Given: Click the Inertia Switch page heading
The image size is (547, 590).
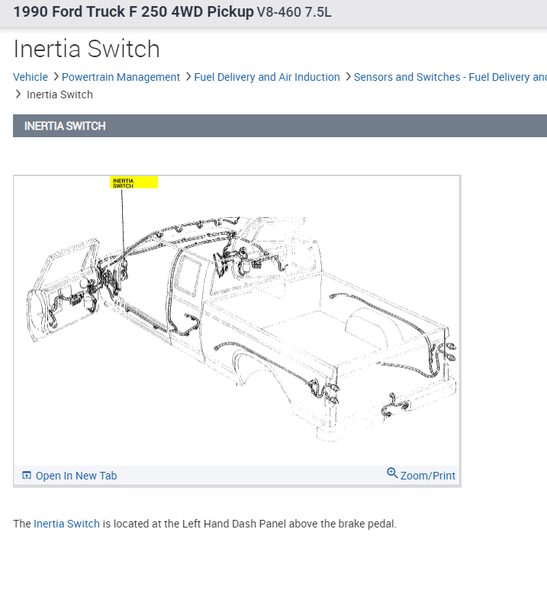Looking at the screenshot, I should coord(87,49).
